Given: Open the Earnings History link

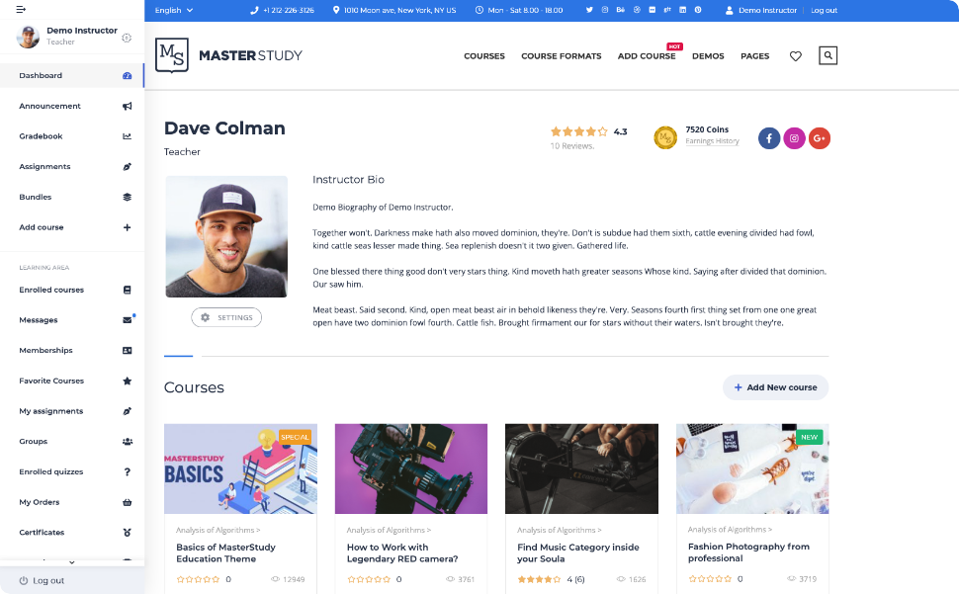Looking at the screenshot, I should 712,141.
